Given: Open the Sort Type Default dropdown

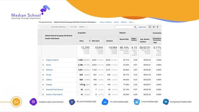Looking at the screenshot, I should [83, 27].
